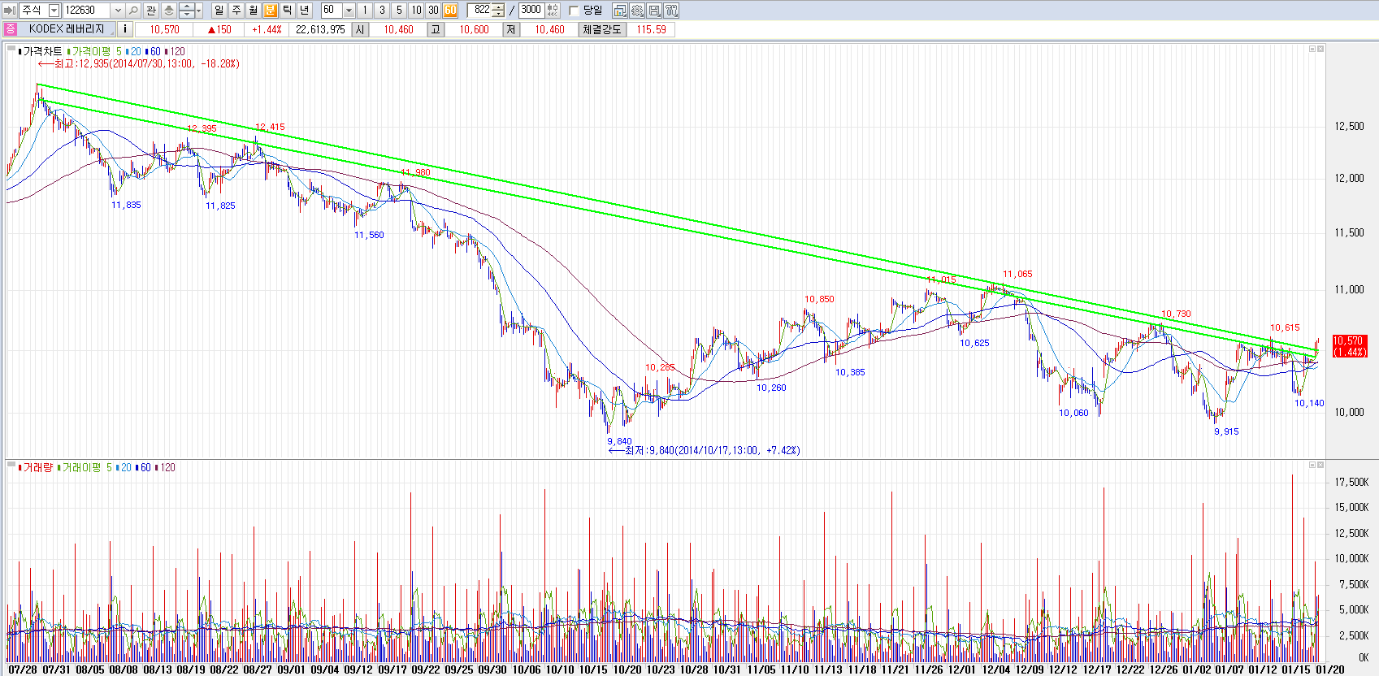Open the chart settings gear icon
Screen dimensions: 1379x676
tap(637, 11)
